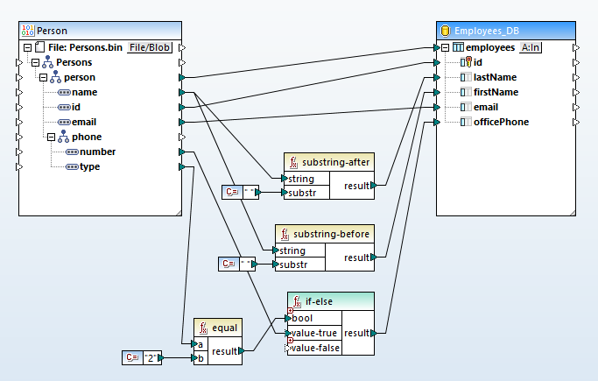Click the if-else function icon
598x381 pixels.
coord(298,301)
